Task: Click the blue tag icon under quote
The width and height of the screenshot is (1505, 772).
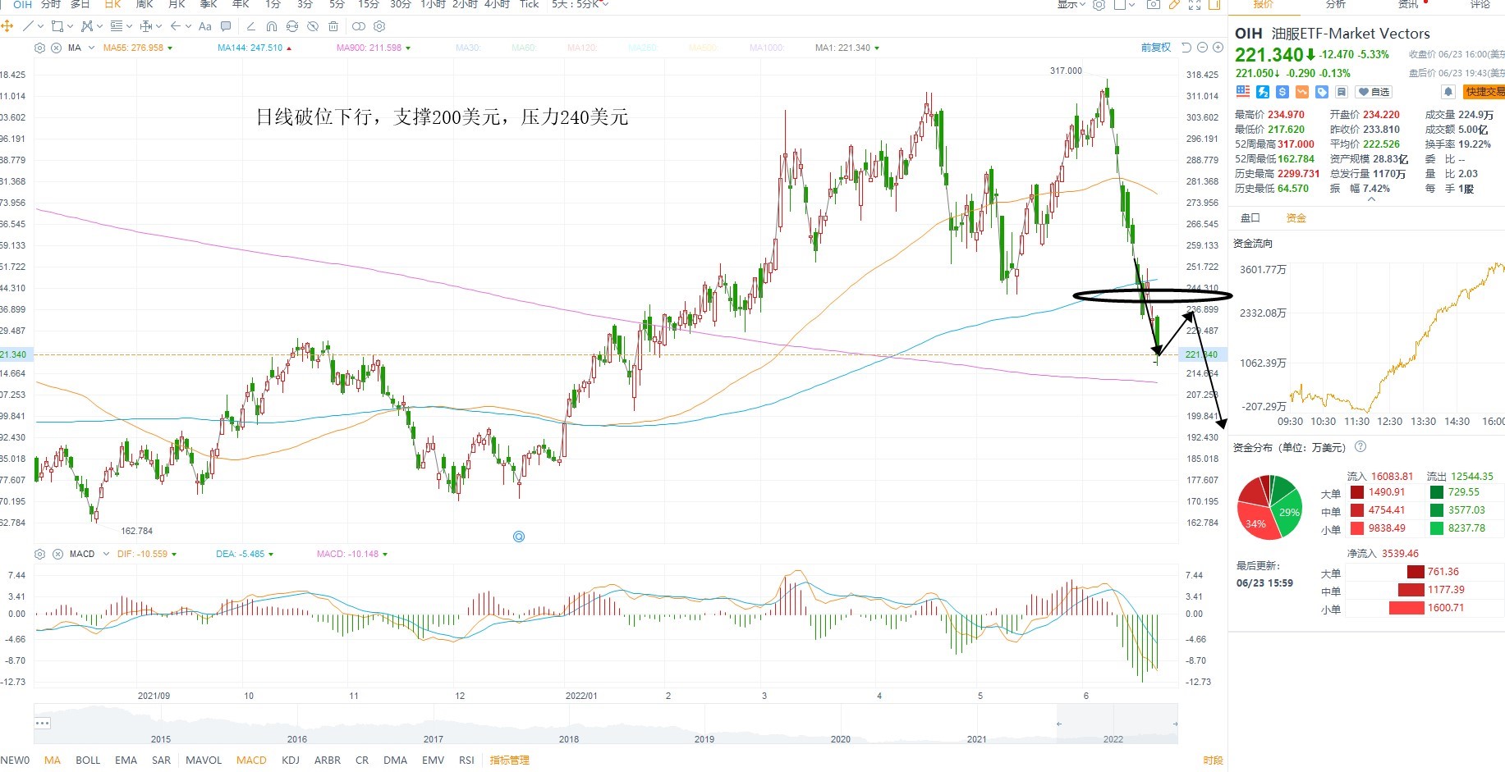Action: click(1322, 92)
